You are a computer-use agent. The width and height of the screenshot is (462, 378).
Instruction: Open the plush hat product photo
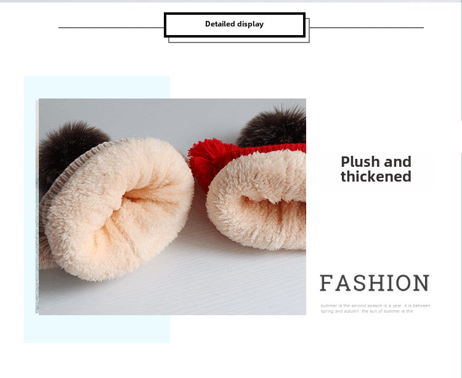pyautogui.click(x=172, y=207)
